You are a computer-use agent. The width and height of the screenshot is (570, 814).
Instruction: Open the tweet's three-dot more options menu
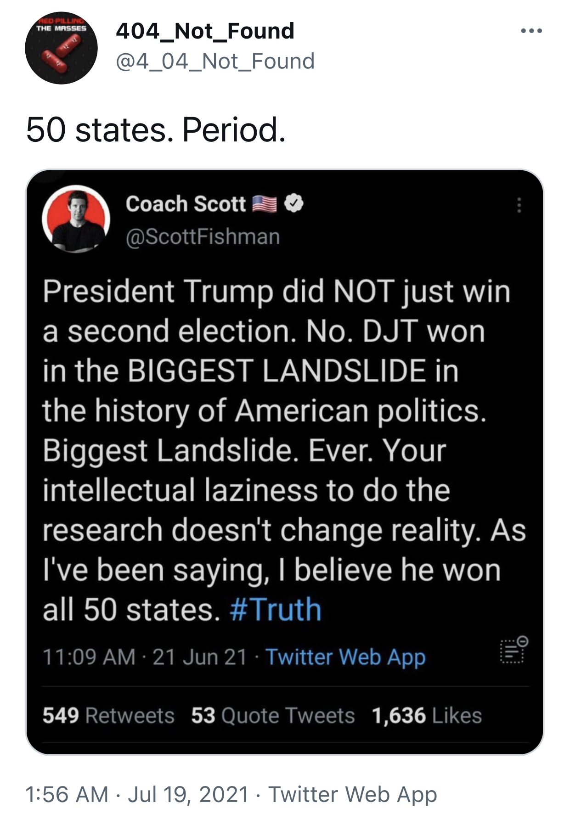(531, 31)
